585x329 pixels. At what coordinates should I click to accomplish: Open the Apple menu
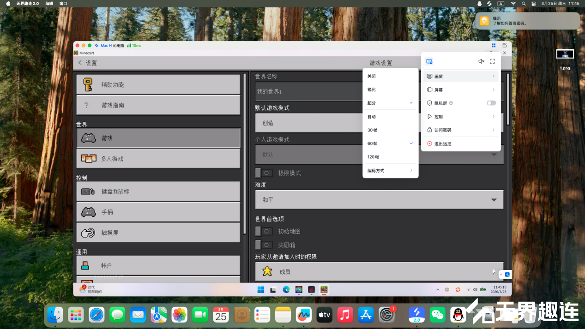pyautogui.click(x=8, y=3)
